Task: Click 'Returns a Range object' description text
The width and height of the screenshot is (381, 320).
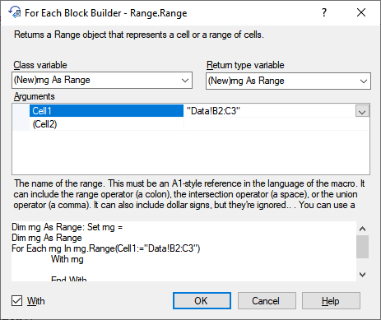Action: point(139,35)
